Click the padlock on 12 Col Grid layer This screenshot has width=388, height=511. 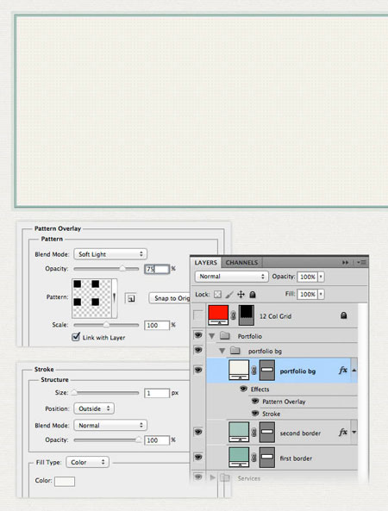click(x=344, y=315)
